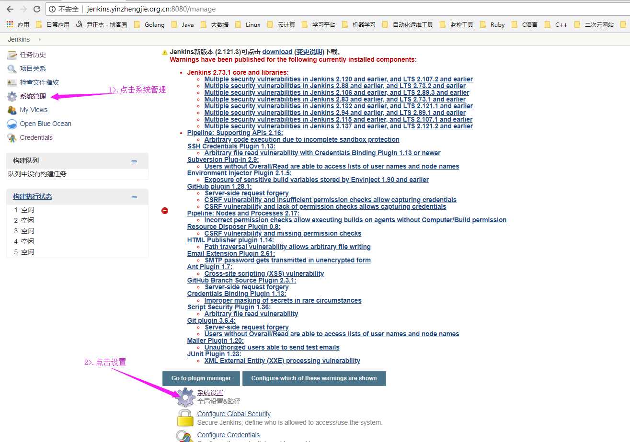The image size is (630, 442).
Task: Open My Views in the sidebar
Action: [34, 110]
